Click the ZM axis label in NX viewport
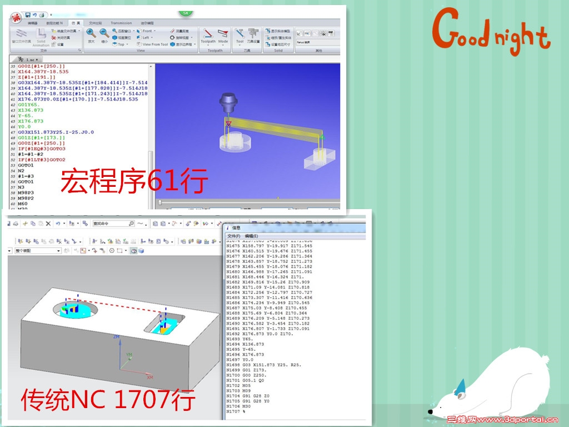Image resolution: width=569 pixels, height=427 pixels. 117,337
